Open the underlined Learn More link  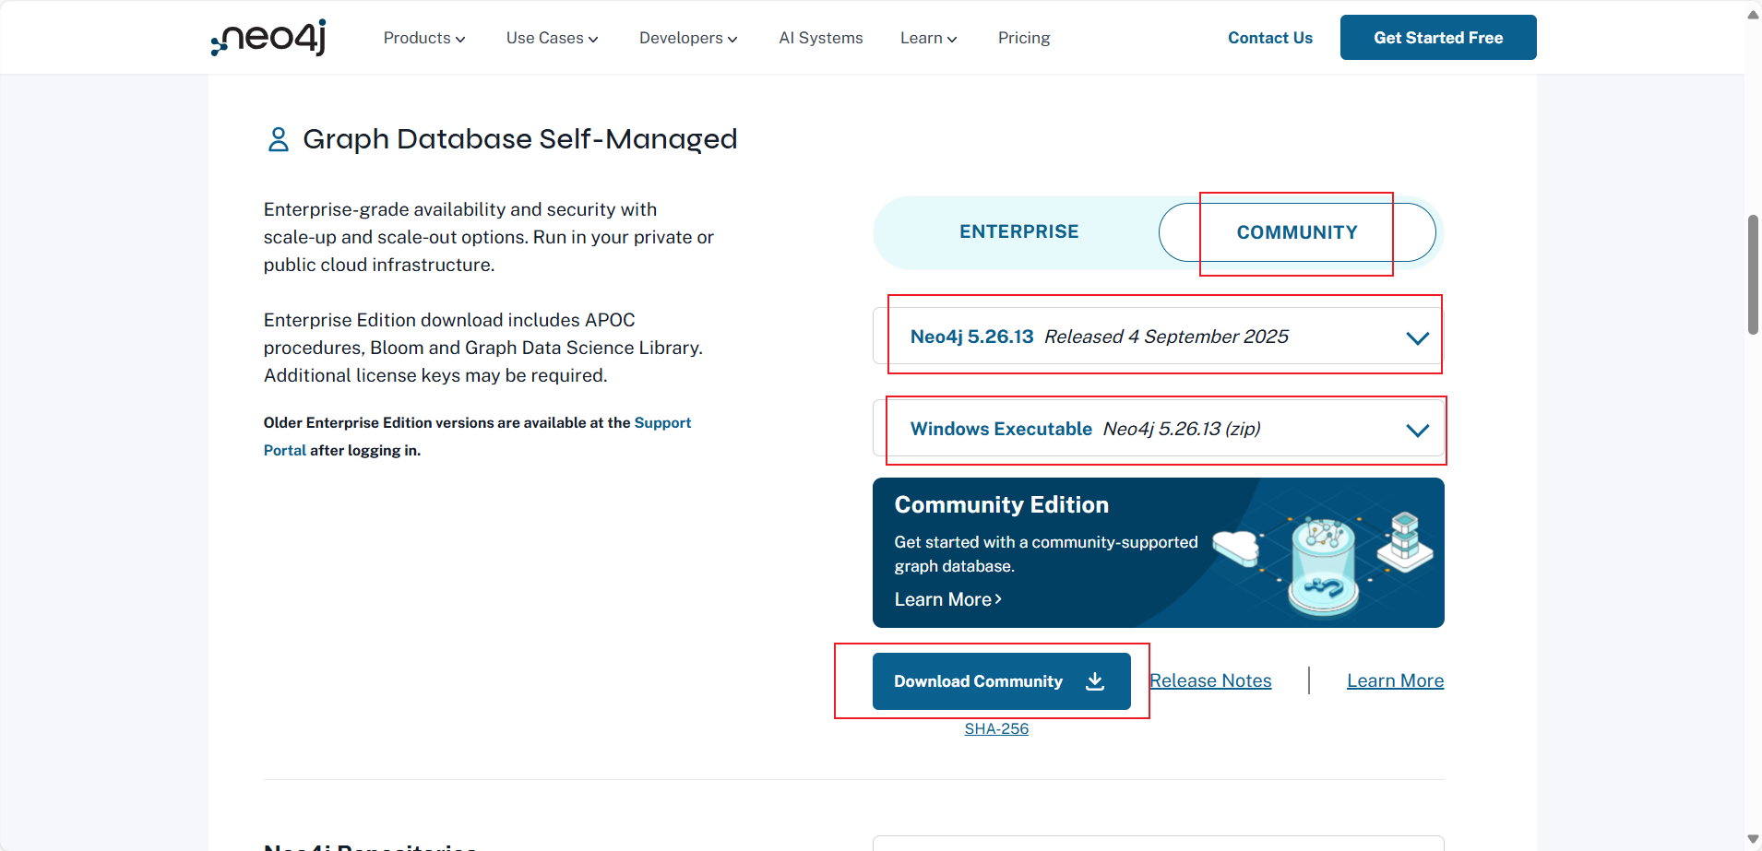coord(1395,680)
